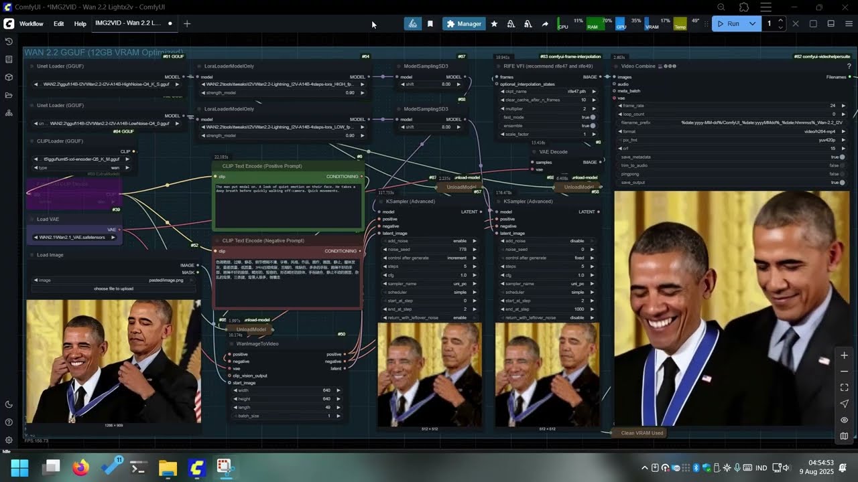Screen dimensions: 858x482
Task: Open Windows Start menu
Action: [x=19, y=467]
